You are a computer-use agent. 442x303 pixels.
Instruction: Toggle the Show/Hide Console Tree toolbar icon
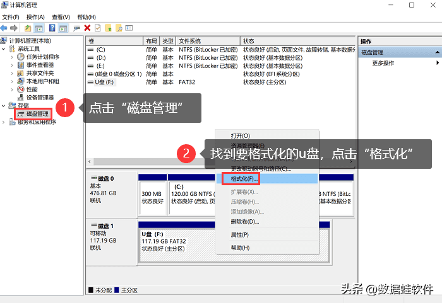(39, 28)
